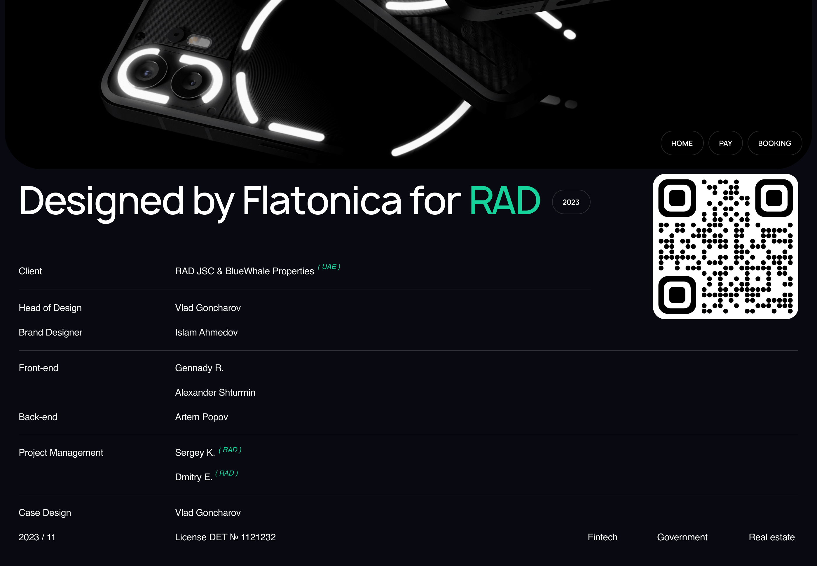Open the Government tag link
The height and width of the screenshot is (566, 817).
682,537
